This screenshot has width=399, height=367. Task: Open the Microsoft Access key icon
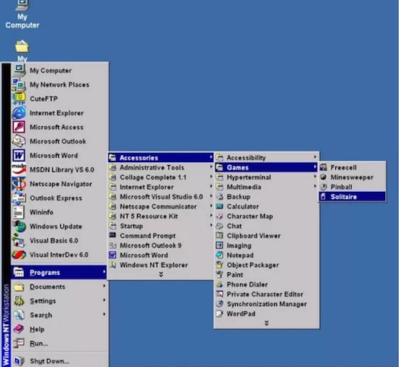point(19,127)
